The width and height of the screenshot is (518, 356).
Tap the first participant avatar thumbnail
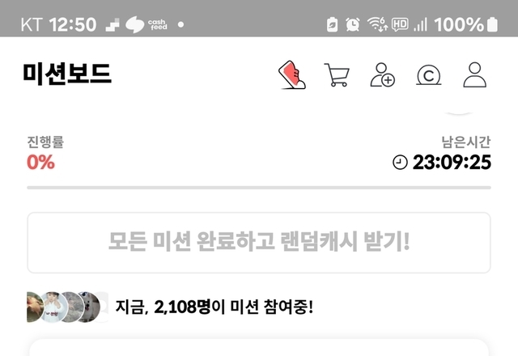[x=34, y=307]
